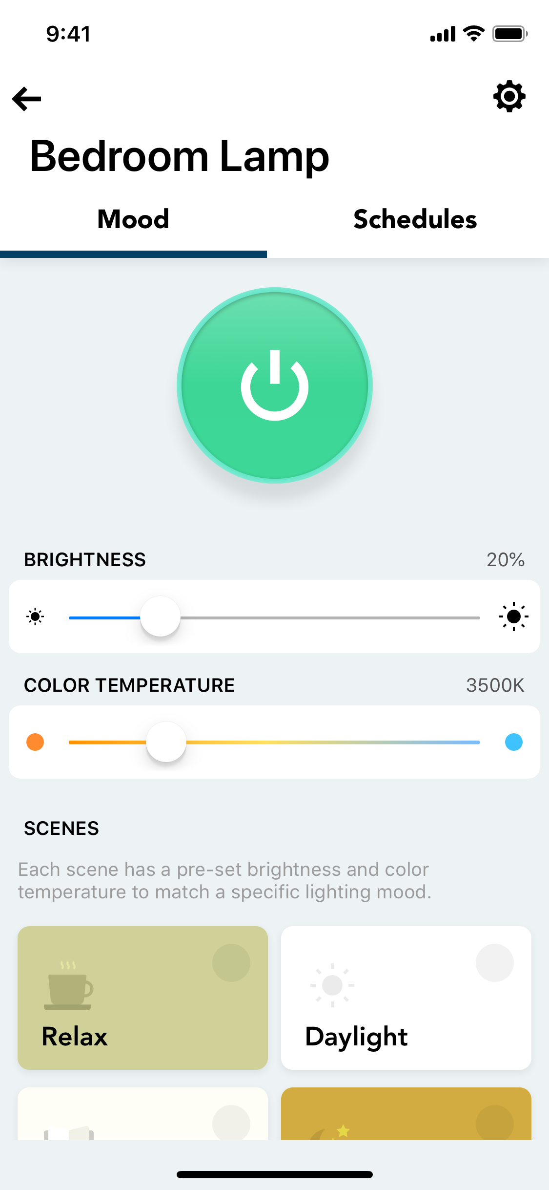Tap the back arrow to leave Bedroom Lamp
Viewport: 549px width, 1190px height.
point(25,98)
